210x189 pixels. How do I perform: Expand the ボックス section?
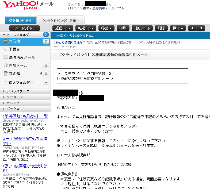coord(4,109)
